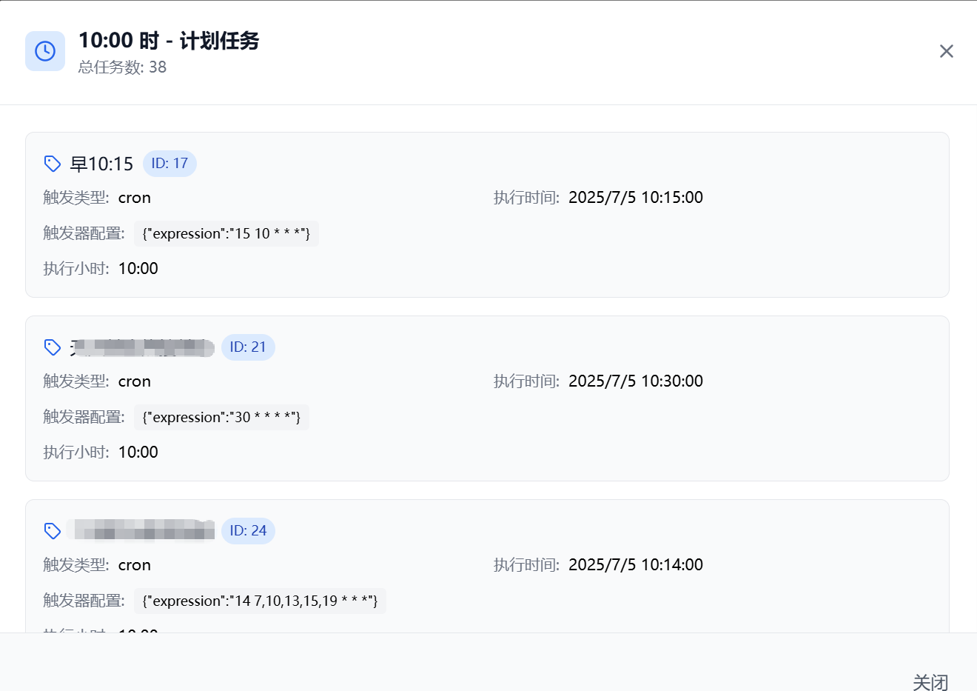
Task: Click the tag icon next to ID: 21
Action: pos(53,347)
